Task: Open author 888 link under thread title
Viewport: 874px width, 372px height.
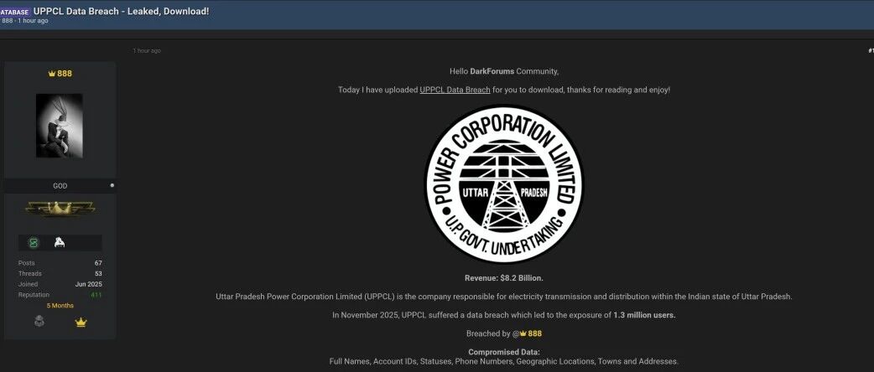Action: pos(8,21)
